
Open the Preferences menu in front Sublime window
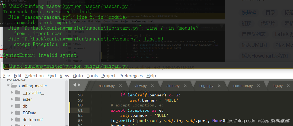click(x=131, y=76)
